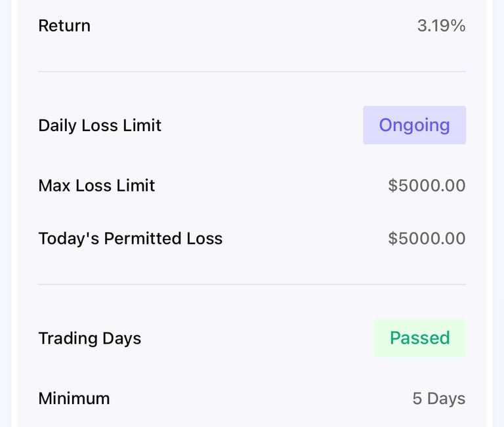The height and width of the screenshot is (427, 504).
Task: Click the 3.19% return value
Action: [441, 26]
